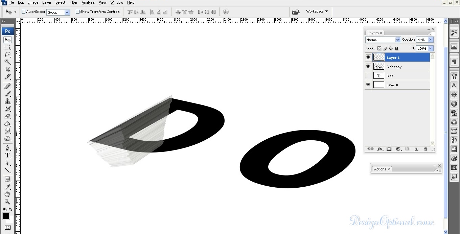Open the Actions panel options menu
460x234 pixels.
[439, 170]
